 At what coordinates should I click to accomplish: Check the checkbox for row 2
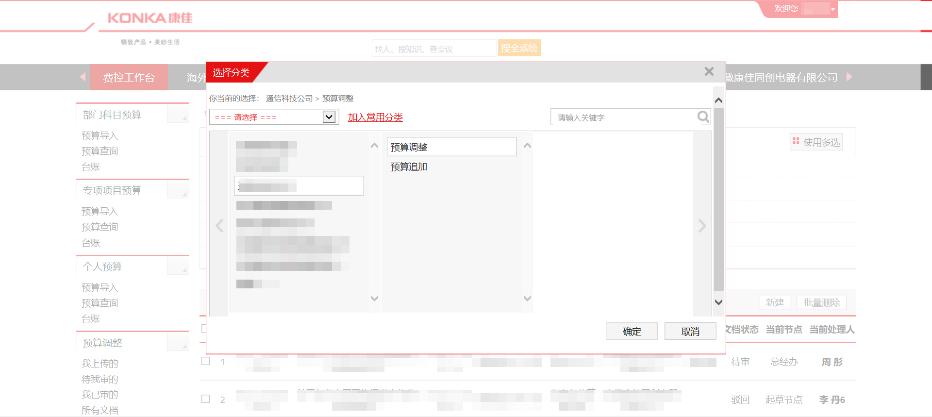[x=206, y=399]
